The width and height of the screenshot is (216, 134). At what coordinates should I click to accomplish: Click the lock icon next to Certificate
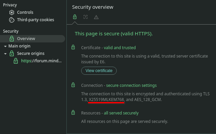tap(73, 47)
